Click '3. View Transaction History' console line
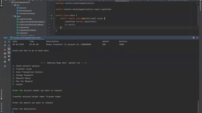This screenshot has height=113, width=202. [x=28, y=72]
